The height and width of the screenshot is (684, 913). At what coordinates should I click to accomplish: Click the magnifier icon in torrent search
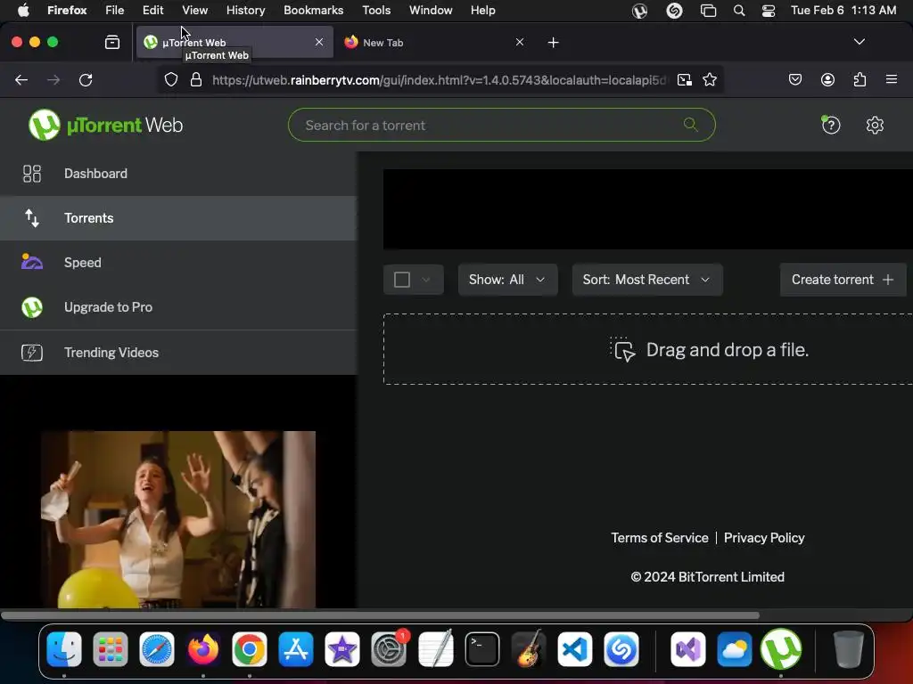tap(691, 125)
